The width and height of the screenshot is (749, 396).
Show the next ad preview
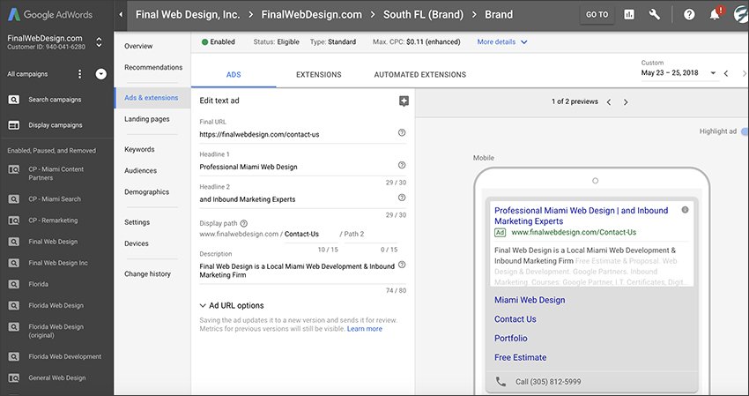click(x=626, y=102)
